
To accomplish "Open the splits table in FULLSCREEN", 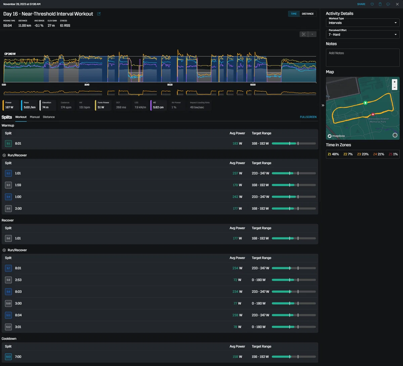I will point(308,117).
